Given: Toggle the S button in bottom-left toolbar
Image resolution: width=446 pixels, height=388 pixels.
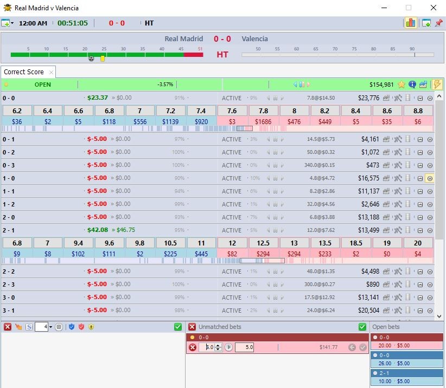Looking at the screenshot, I should (x=29, y=327).
